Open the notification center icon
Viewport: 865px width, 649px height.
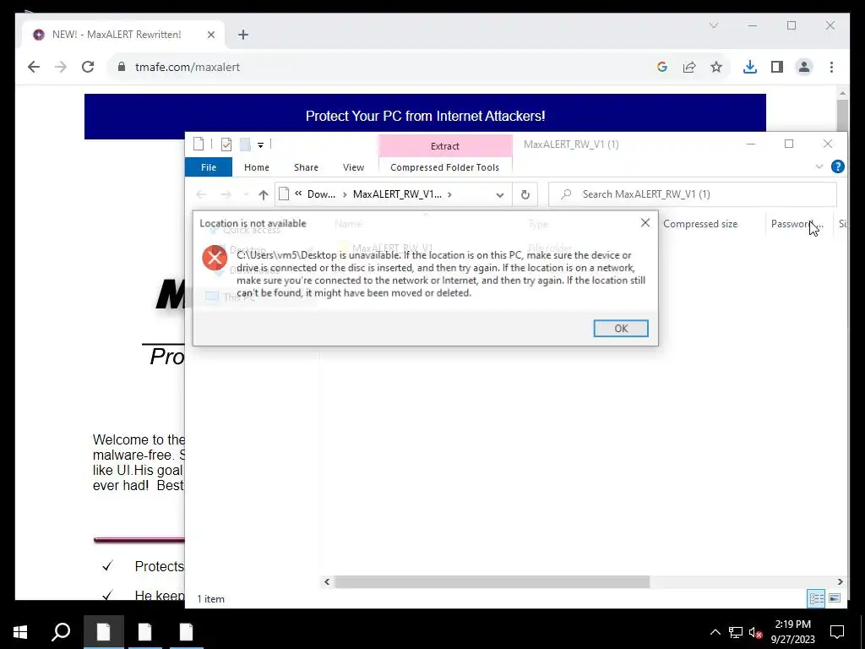click(837, 632)
